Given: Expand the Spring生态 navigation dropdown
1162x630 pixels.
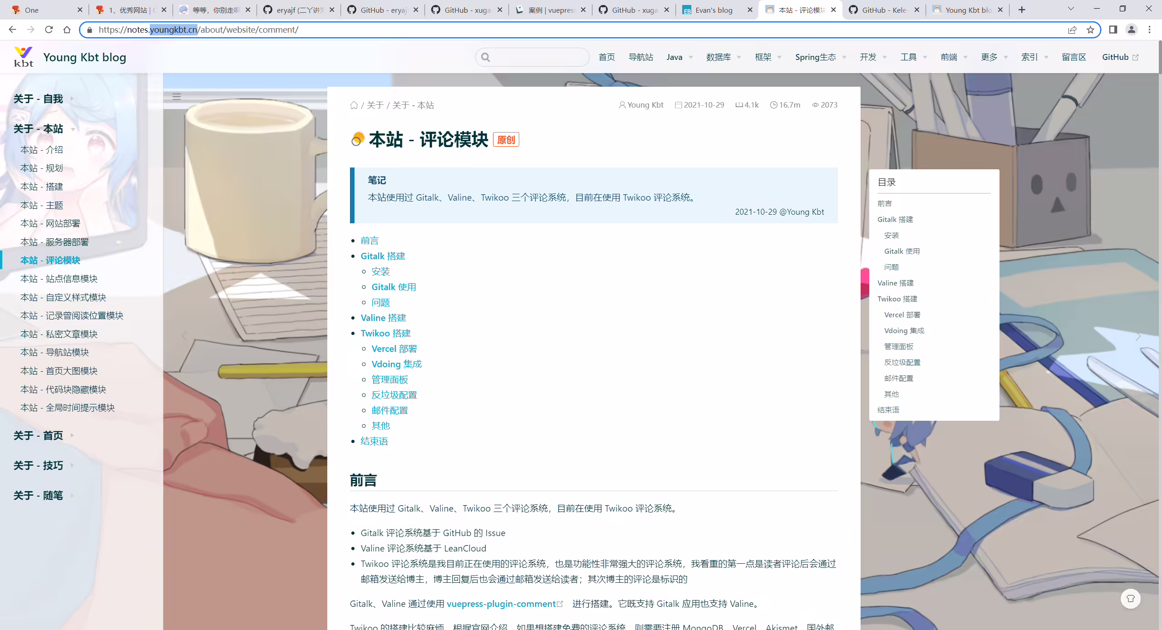Looking at the screenshot, I should coord(821,57).
